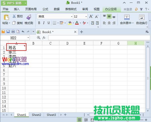The width and height of the screenshot is (151, 122).
Task: Click the clear formatting eraser icon
Action: [x=84, y=23]
